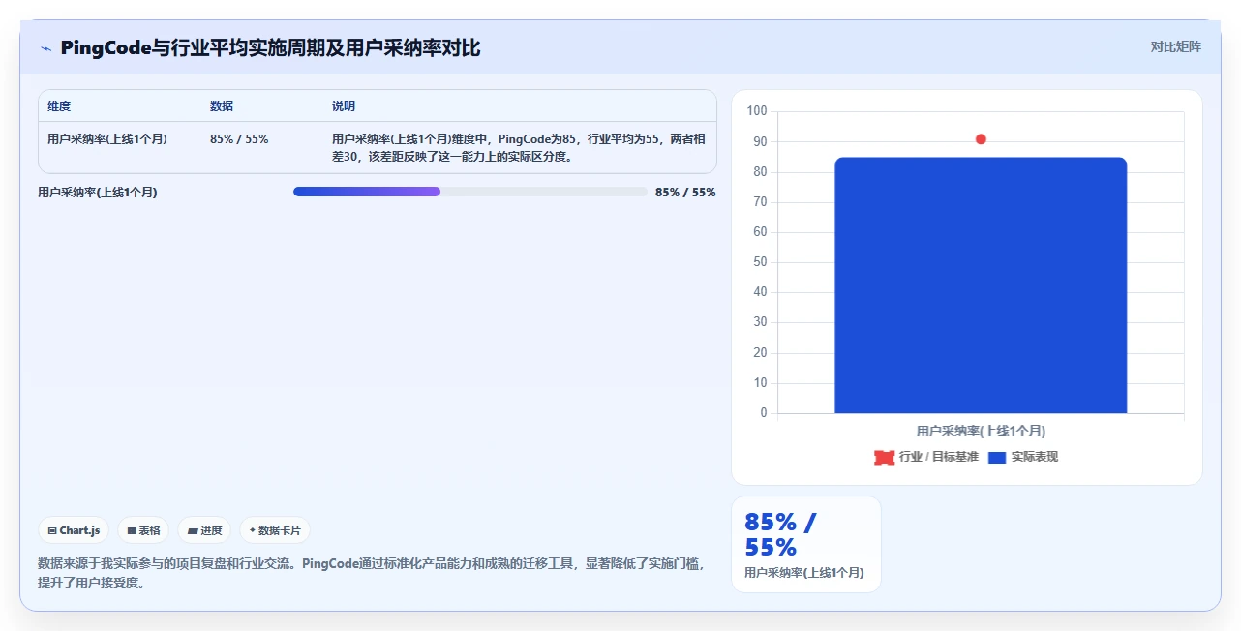Click the 85% / 55% value beside the progress bar

click(685, 193)
